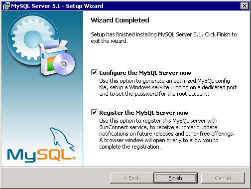
Task: Click the 'Wizard Completed' heading
Action: click(x=120, y=20)
